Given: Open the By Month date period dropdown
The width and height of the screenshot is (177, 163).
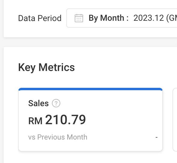Looking at the screenshot, I should coord(122,18).
